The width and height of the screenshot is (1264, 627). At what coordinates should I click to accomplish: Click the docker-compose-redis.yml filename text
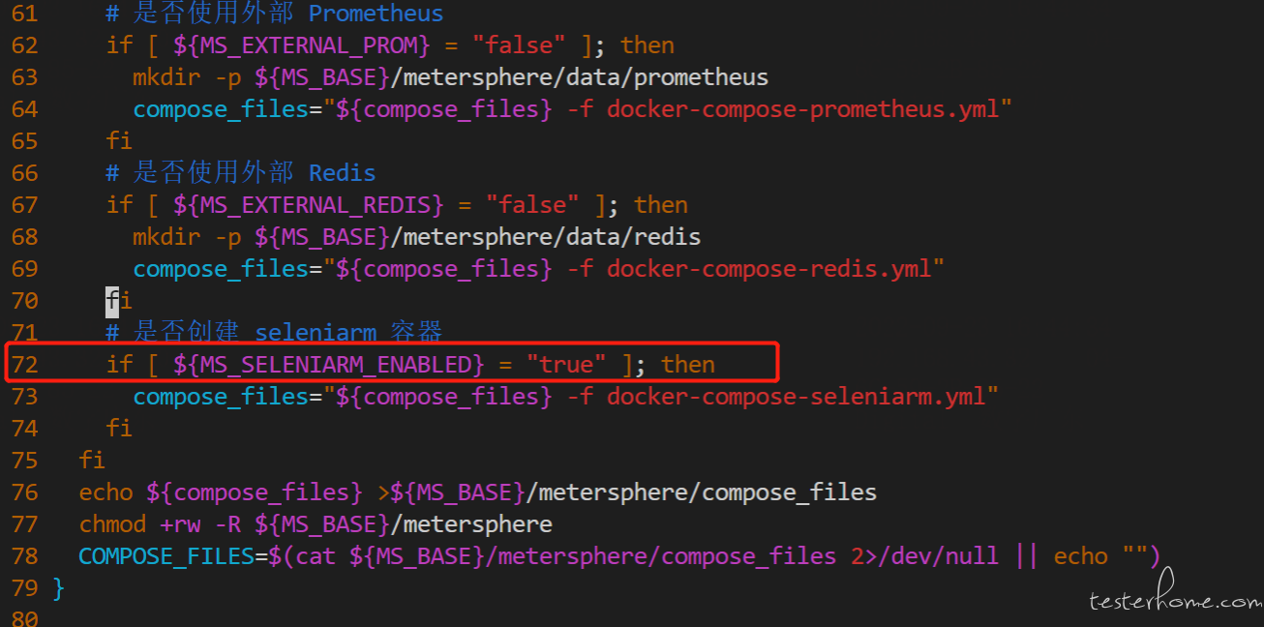769,269
